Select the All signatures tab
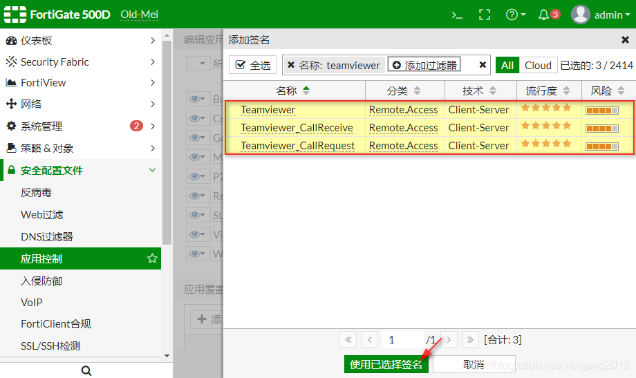The image size is (636, 378). coord(507,65)
